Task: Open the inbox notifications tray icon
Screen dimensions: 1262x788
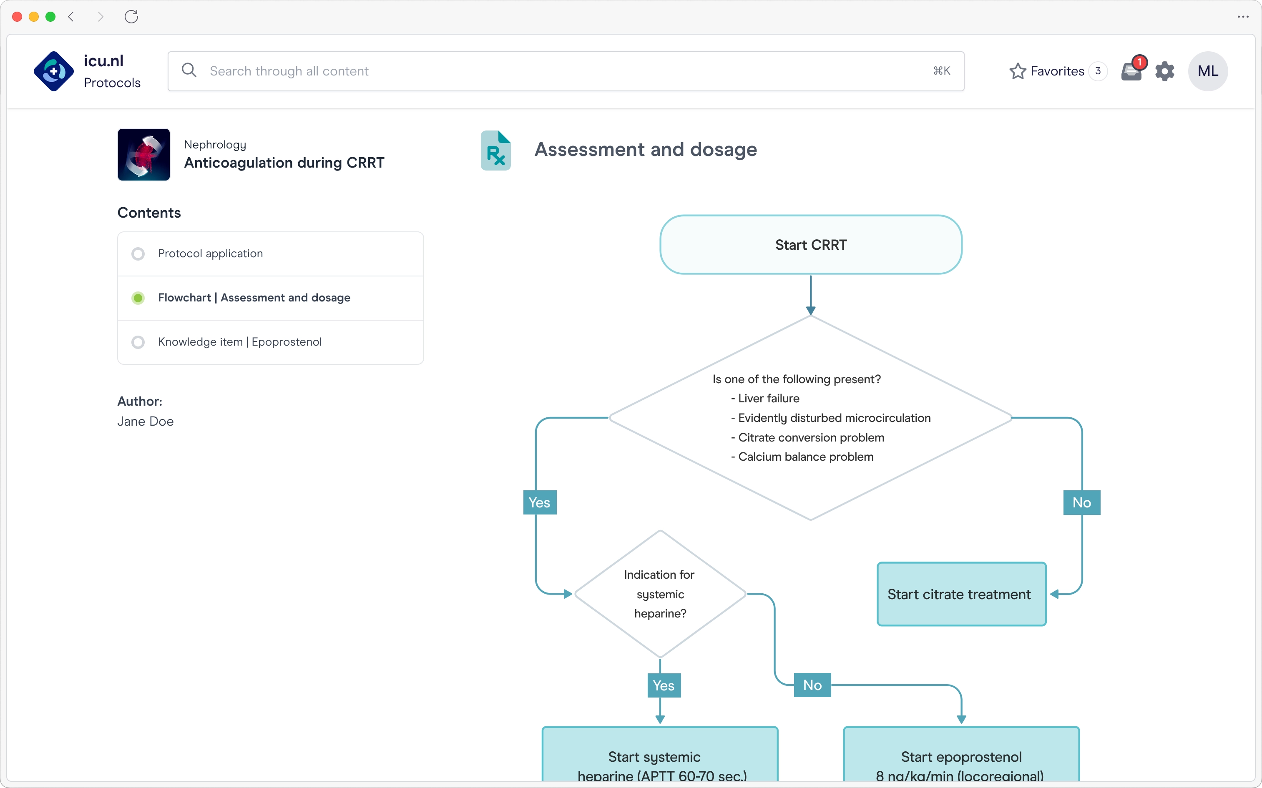Action: (x=1131, y=71)
